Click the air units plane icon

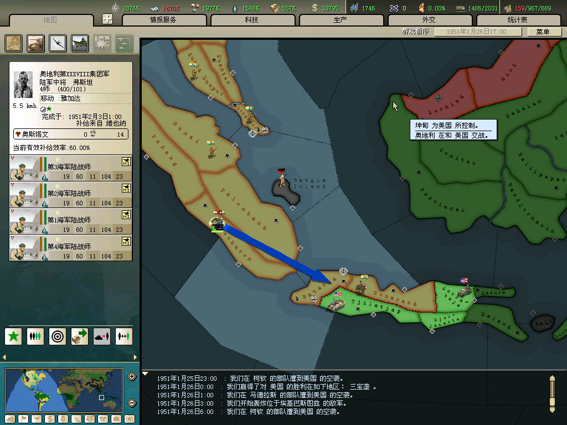[x=58, y=43]
